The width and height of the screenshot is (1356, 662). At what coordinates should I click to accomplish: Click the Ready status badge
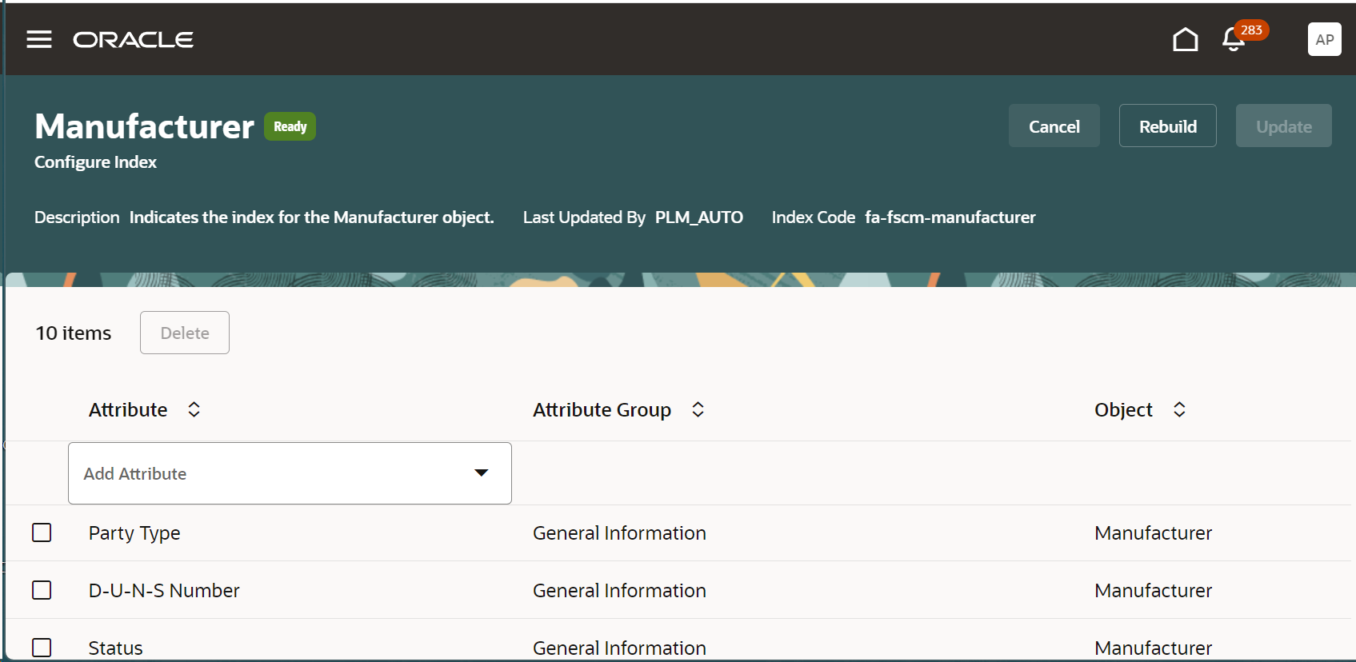[290, 126]
